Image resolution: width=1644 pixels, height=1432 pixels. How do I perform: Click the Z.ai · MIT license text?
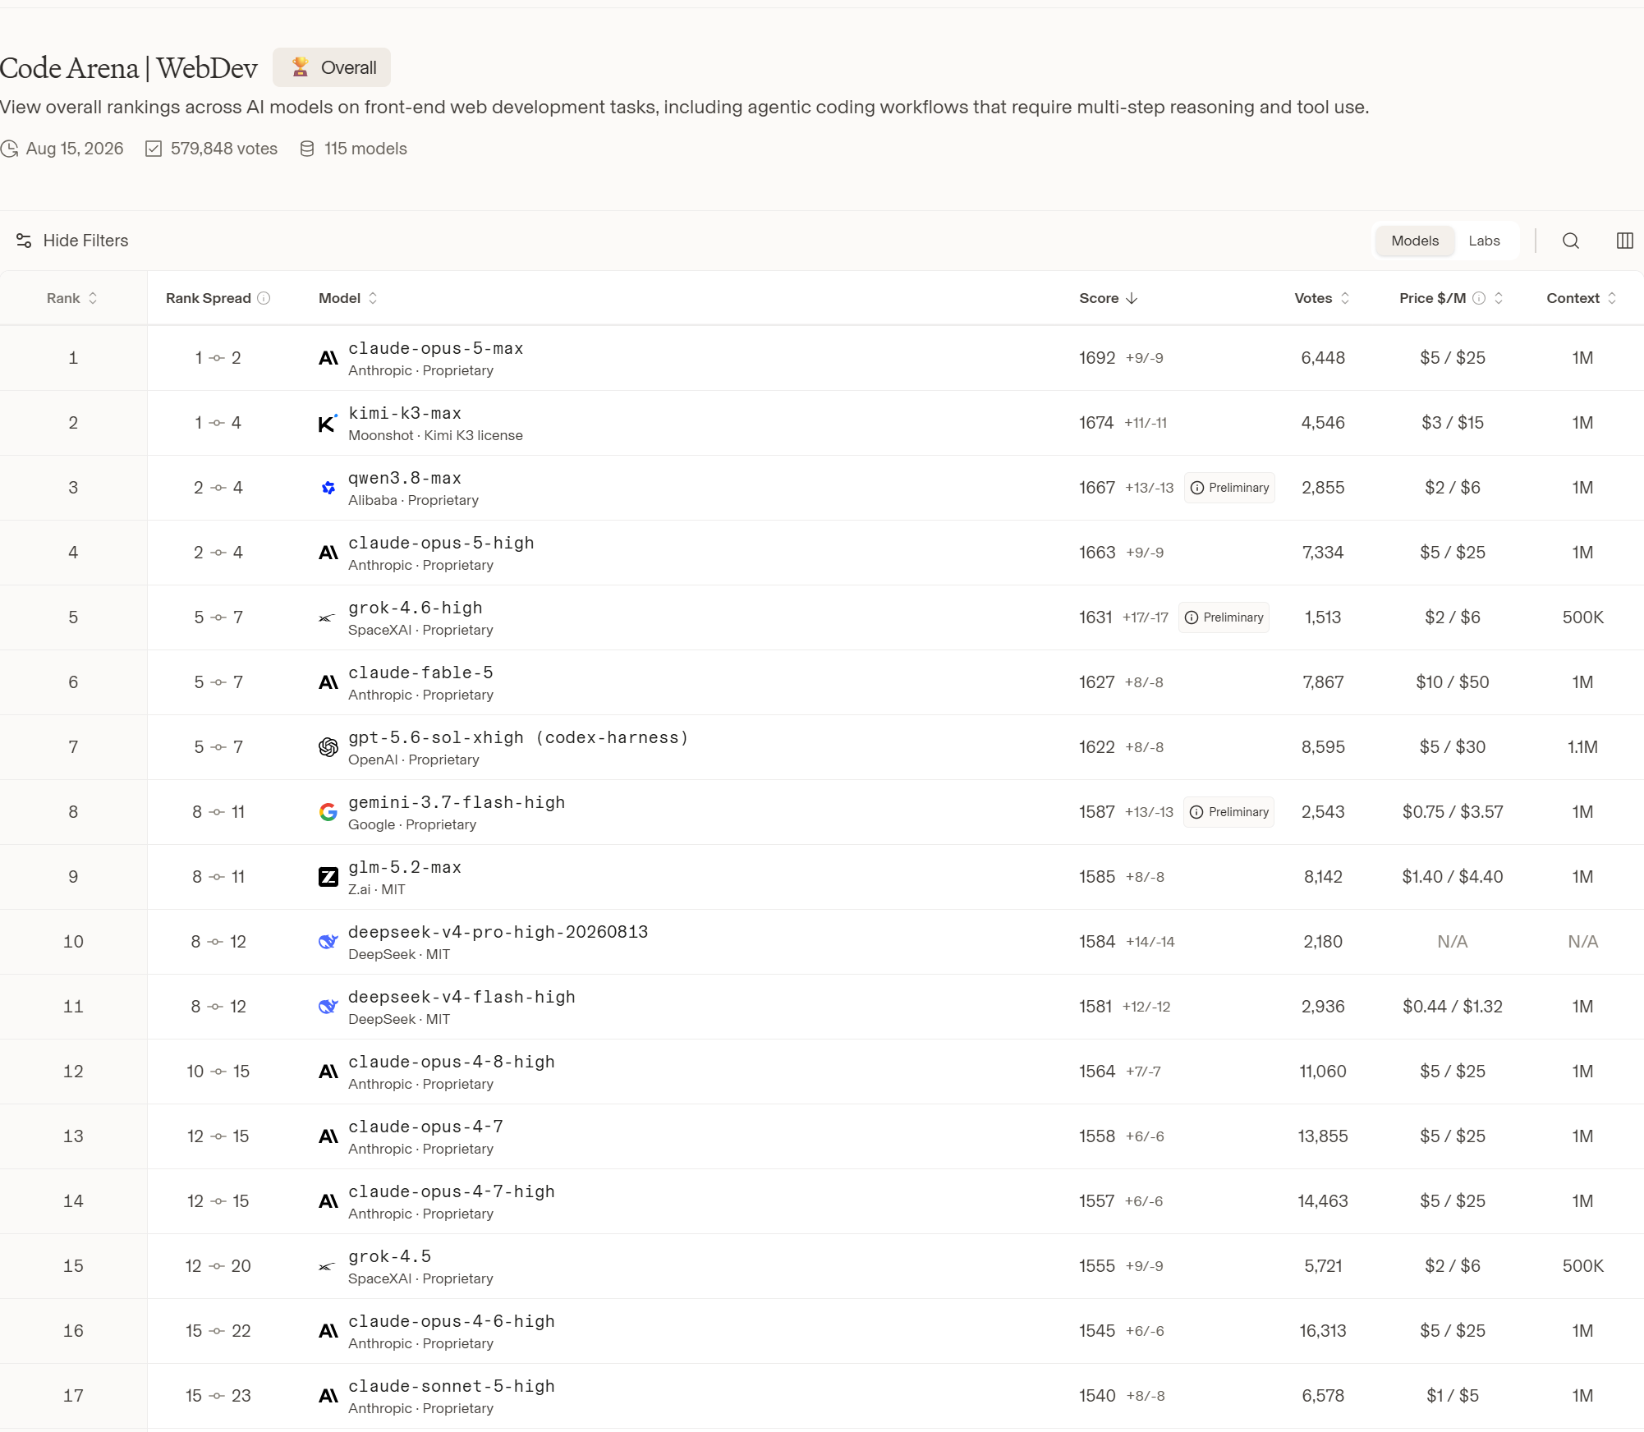coord(377,890)
